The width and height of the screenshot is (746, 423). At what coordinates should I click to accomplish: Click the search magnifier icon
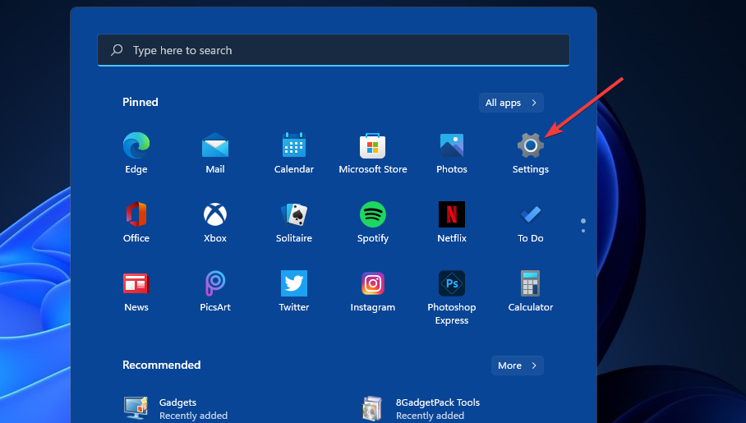(x=117, y=50)
